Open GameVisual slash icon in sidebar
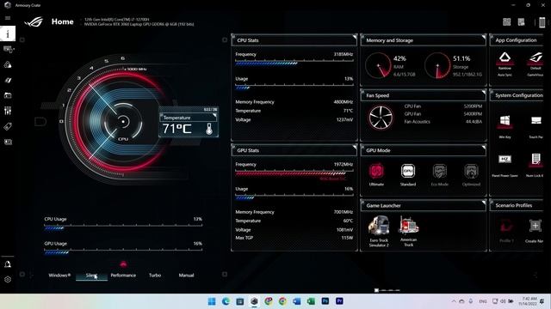Image resolution: width=551 pixels, height=309 pixels. 8,80
